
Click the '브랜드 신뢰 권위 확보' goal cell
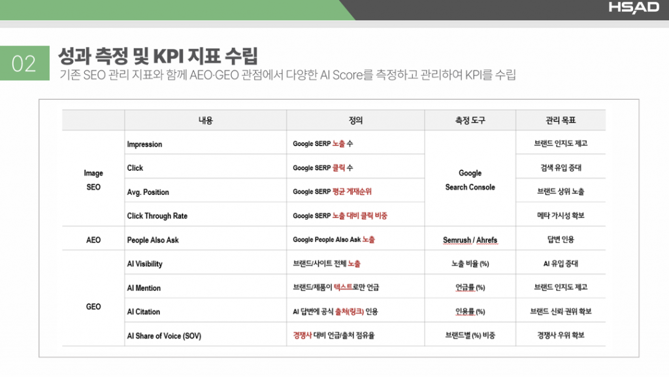coord(561,311)
